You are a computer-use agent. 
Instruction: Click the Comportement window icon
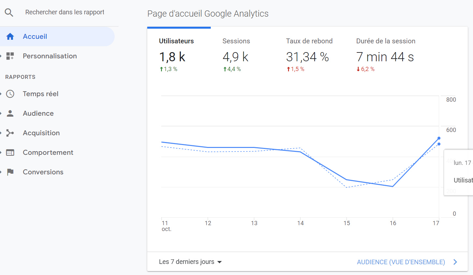10,152
